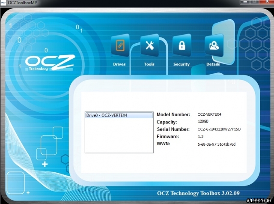This screenshot has width=274, height=204.
Task: Select Drive0 - OCZ-VERTEX4 in list
Action: [x=119, y=115]
